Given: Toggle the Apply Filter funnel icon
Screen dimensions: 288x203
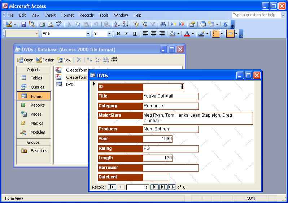Looking at the screenshot, I should coord(153,24).
